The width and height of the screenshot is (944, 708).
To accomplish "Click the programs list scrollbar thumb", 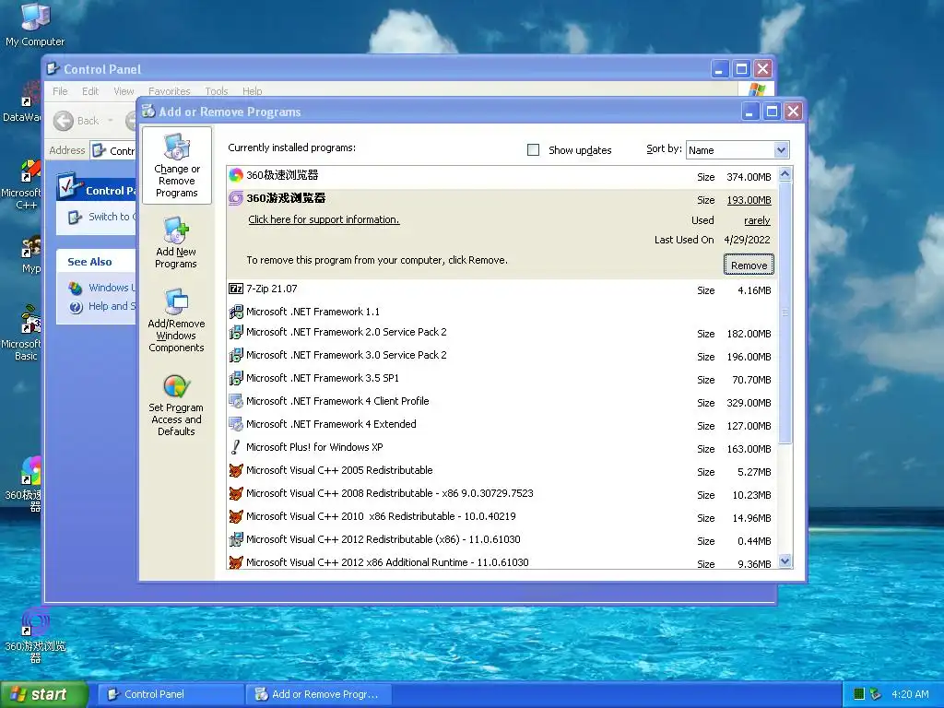I will 785,313.
